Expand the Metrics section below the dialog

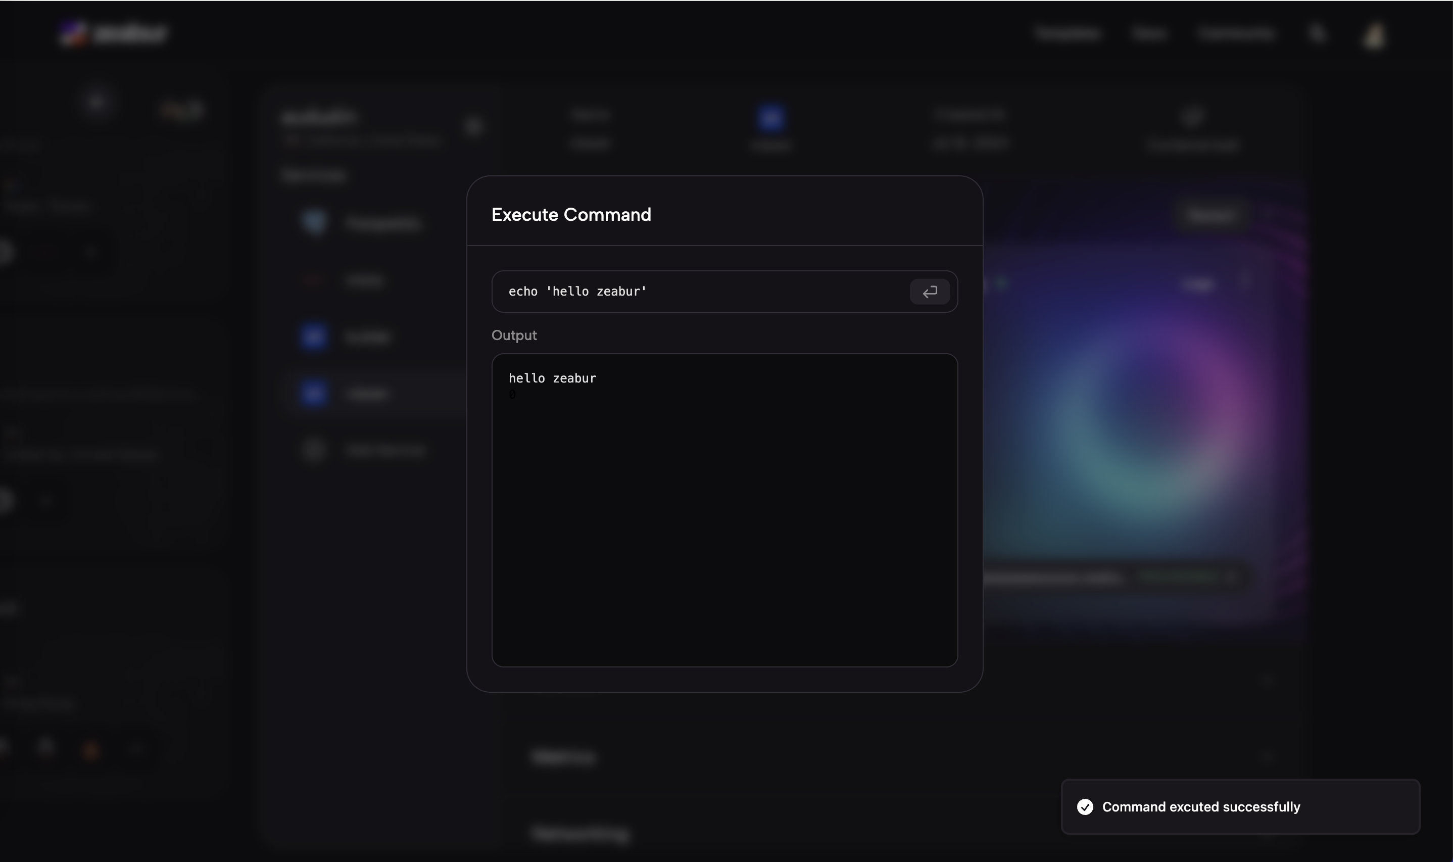click(x=563, y=757)
